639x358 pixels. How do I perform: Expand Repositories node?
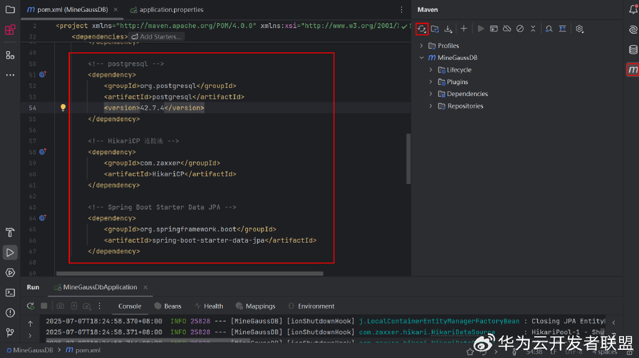coord(431,106)
